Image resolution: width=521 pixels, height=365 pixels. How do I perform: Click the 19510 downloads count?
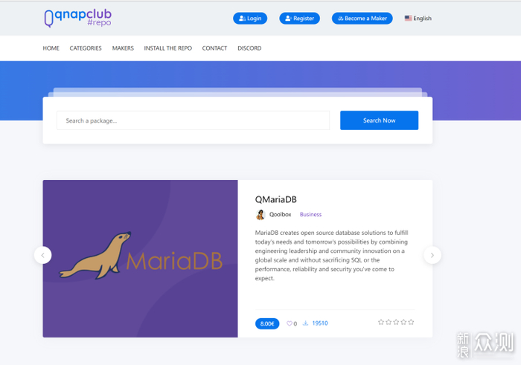[x=320, y=323]
